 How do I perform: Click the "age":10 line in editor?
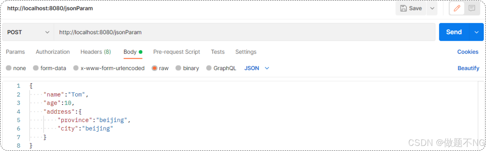tap(59, 103)
